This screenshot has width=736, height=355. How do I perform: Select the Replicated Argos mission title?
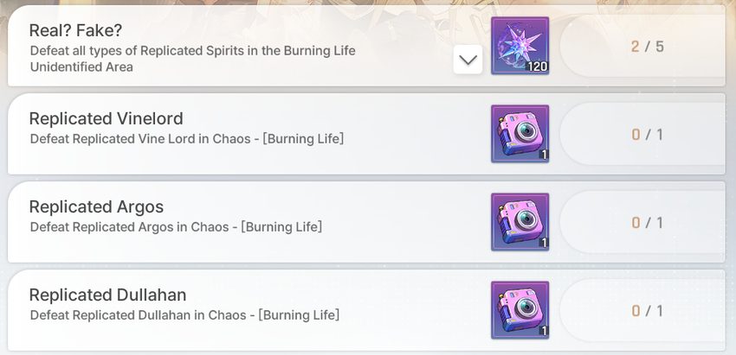pyautogui.click(x=96, y=206)
